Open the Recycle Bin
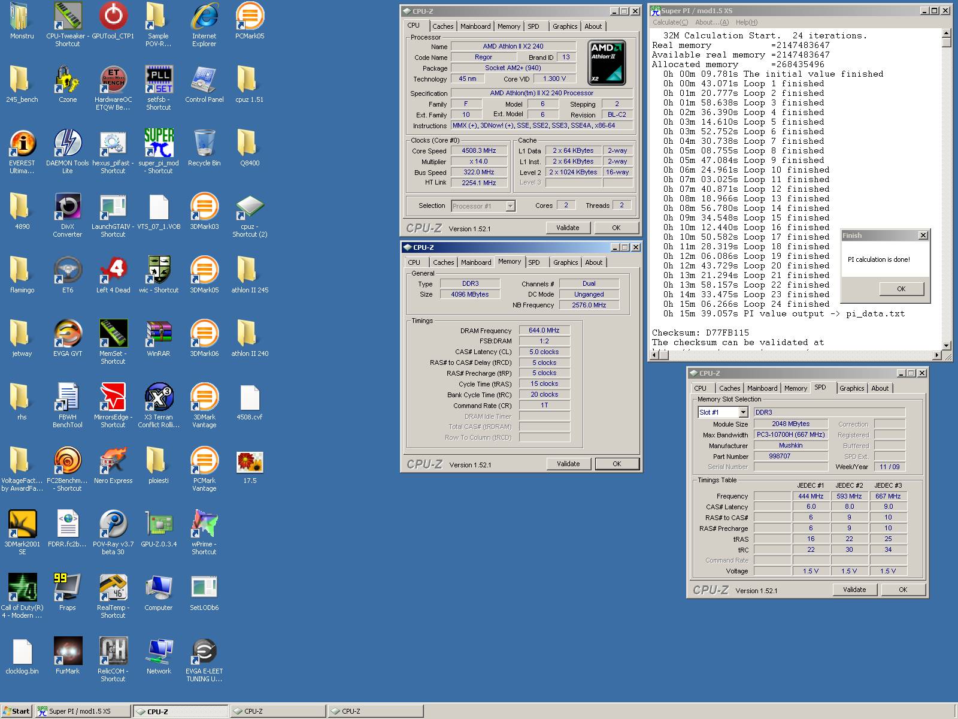The image size is (958, 719). coord(204,144)
